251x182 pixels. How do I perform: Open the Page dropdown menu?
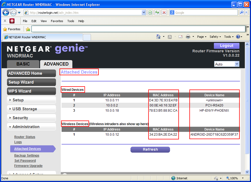202,37
